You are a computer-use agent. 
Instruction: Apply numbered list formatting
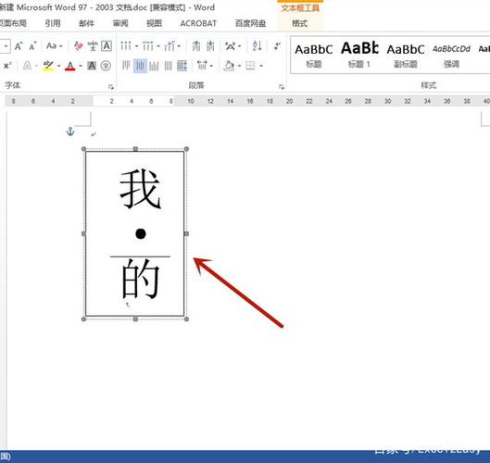pos(148,46)
